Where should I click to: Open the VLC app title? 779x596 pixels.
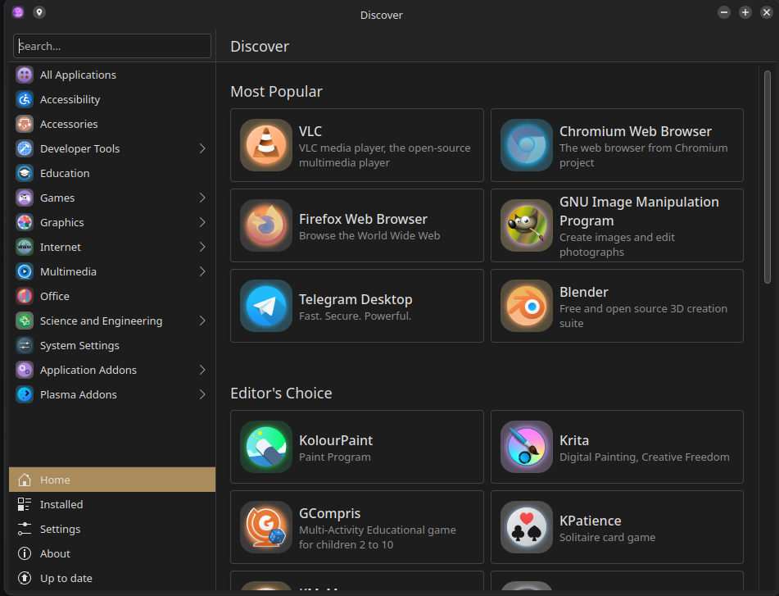pos(310,131)
